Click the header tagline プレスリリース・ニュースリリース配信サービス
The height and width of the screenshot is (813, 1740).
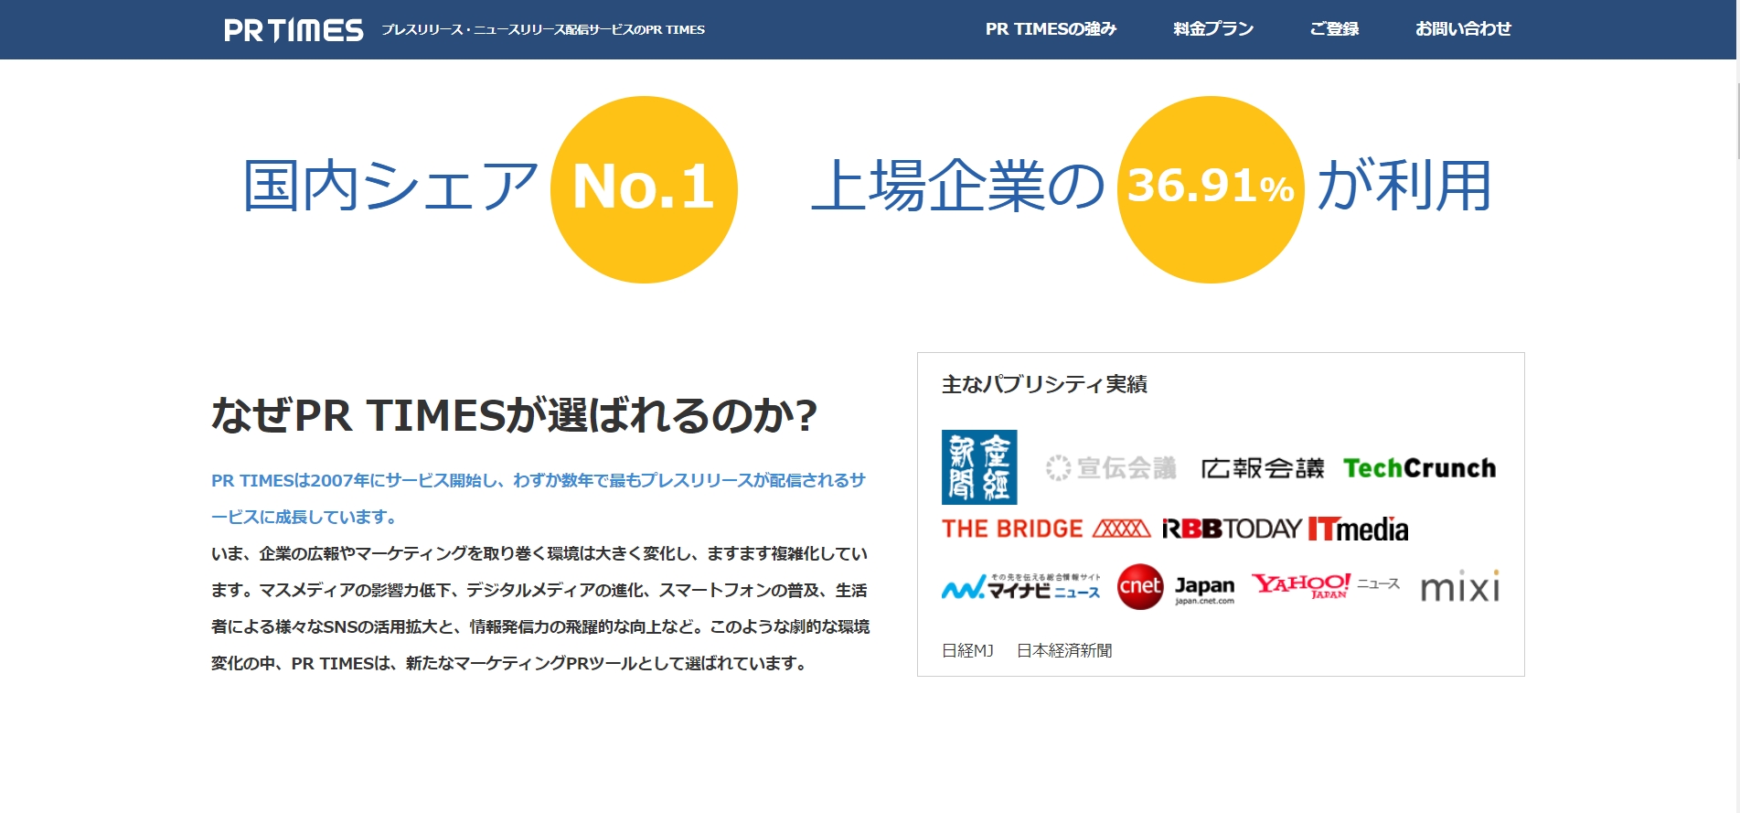[543, 30]
